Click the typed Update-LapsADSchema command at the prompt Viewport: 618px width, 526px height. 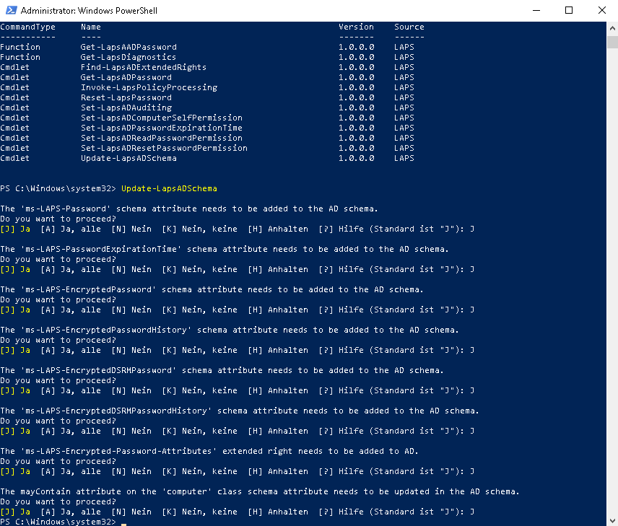coord(169,188)
